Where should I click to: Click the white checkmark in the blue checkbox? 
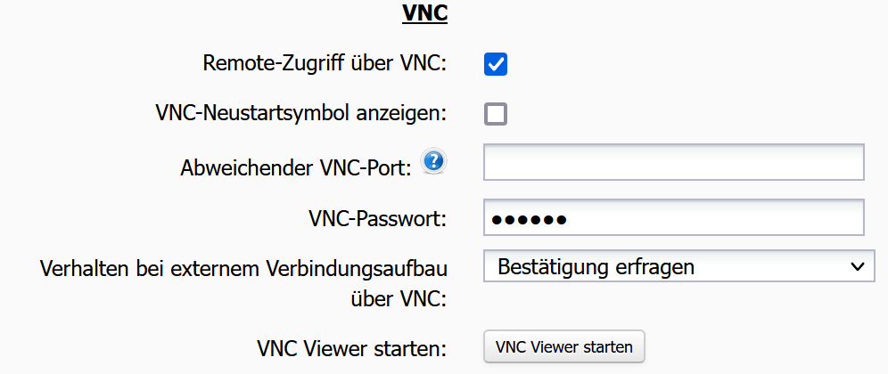(x=496, y=64)
